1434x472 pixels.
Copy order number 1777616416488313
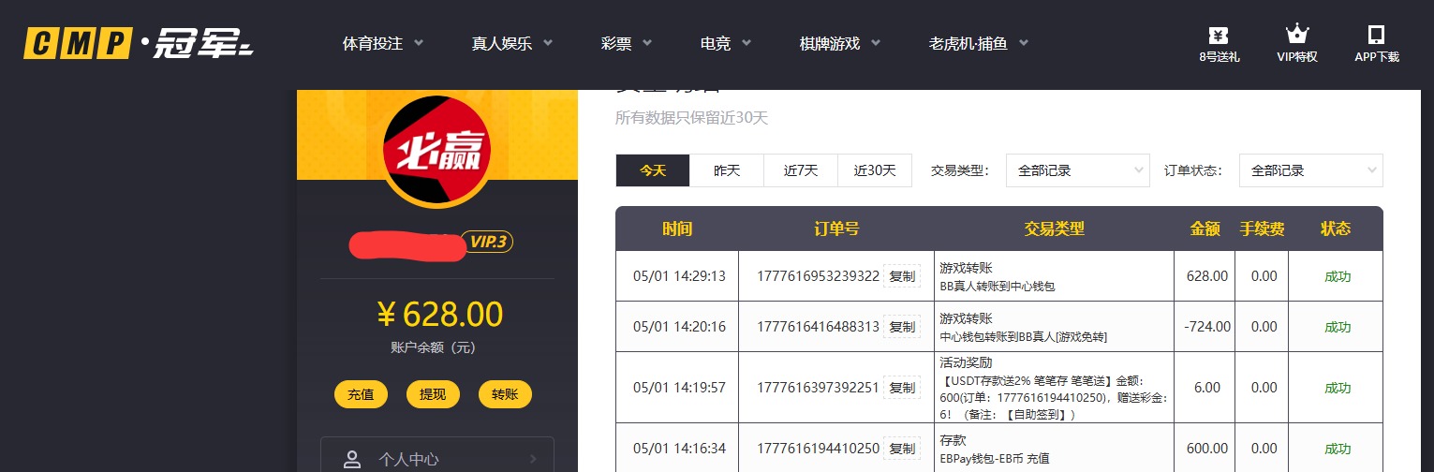pyautogui.click(x=902, y=327)
